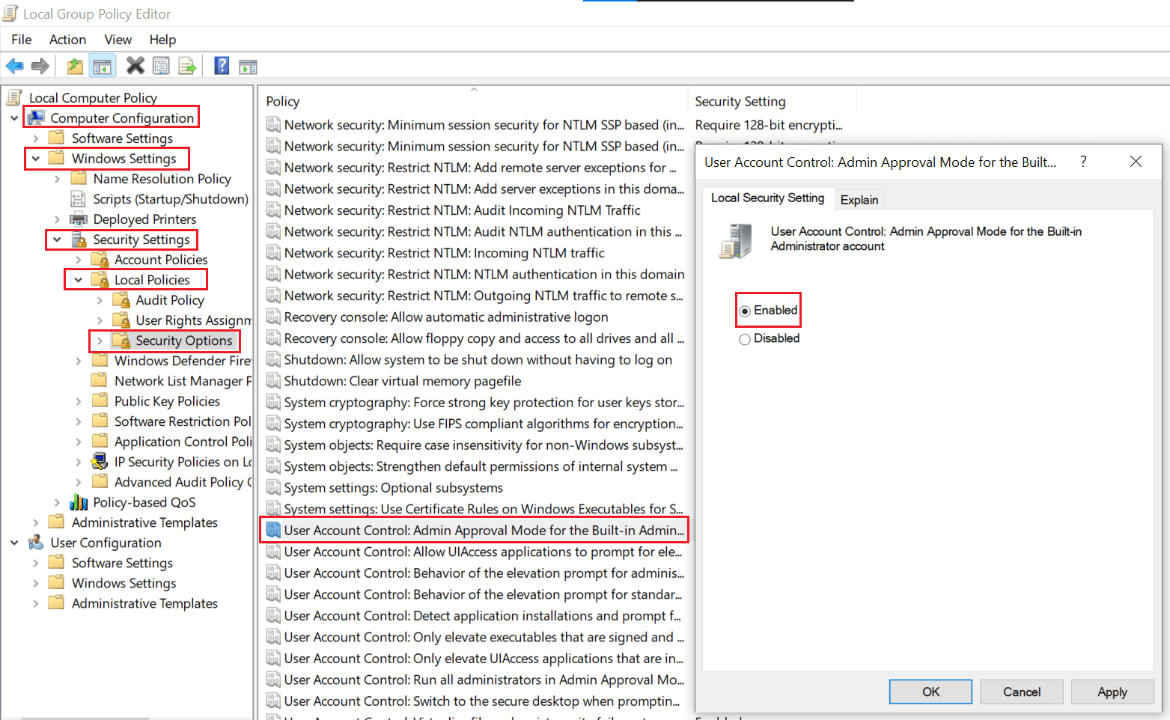Click the server icon in the dialog
Image resolution: width=1170 pixels, height=720 pixels.
736,241
